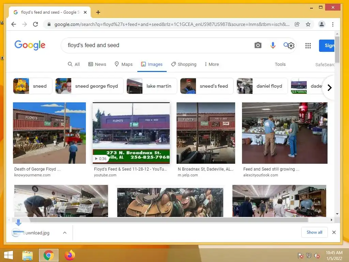Viewport: 349px width, 262px height.
Task: Open Action Center flag tray icon
Action: (300, 256)
